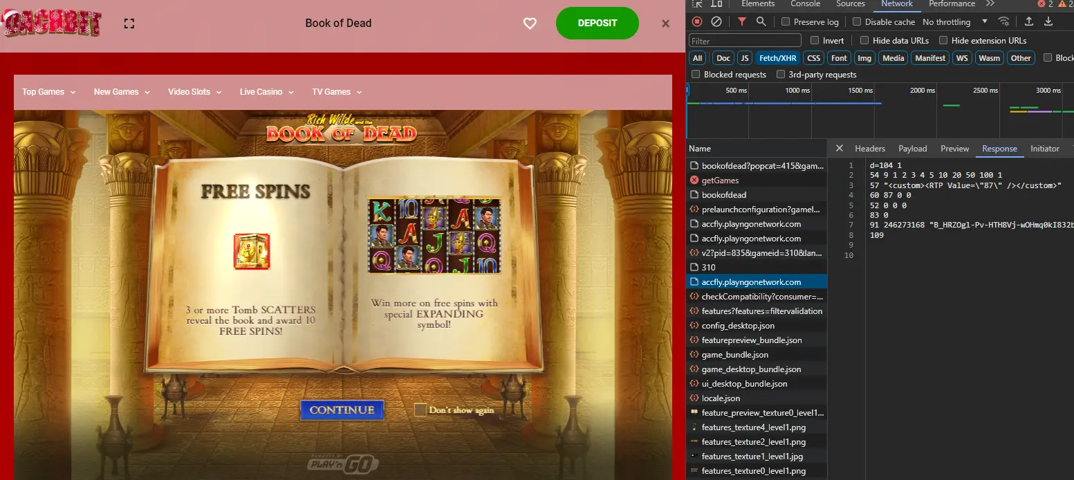
Task: Filter requests by All type
Action: point(698,58)
